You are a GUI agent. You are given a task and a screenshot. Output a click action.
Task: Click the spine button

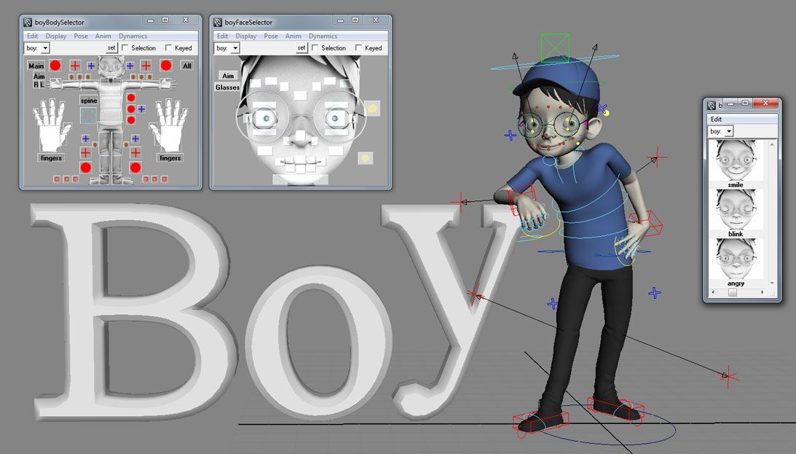[89, 101]
